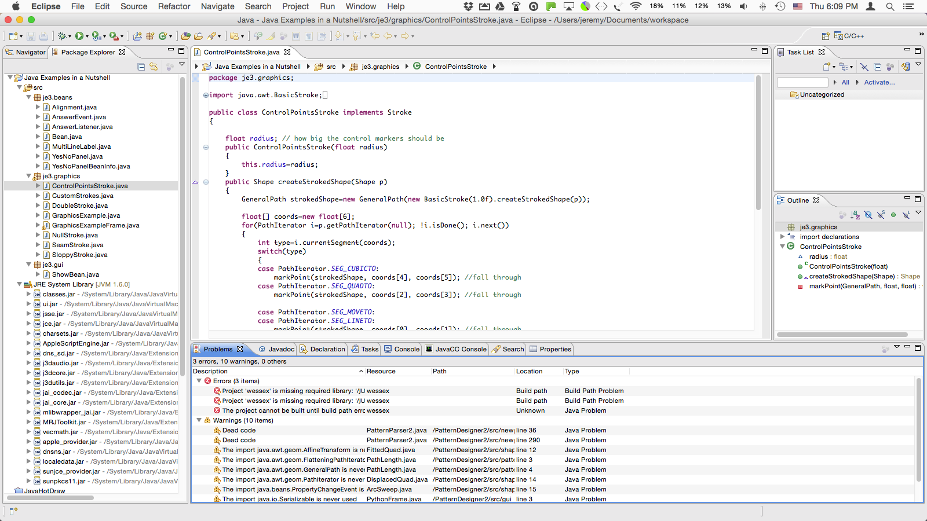
Task: Toggle Hide Fields in Outline
Action: (x=868, y=215)
